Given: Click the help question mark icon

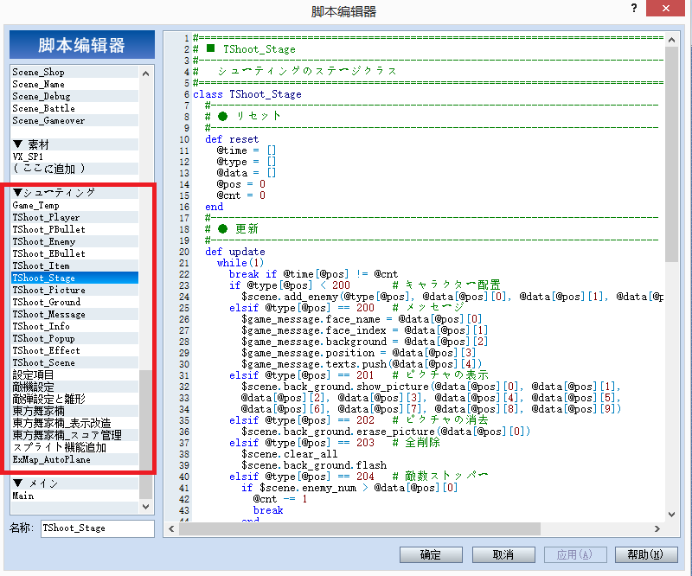Looking at the screenshot, I should pyautogui.click(x=634, y=9).
